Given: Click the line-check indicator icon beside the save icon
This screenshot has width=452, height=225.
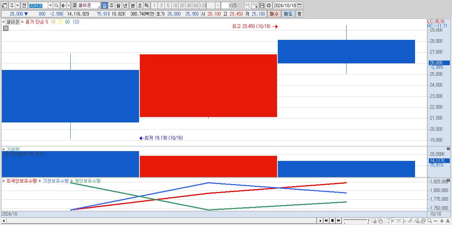Looking at the screenshot, I should (x=255, y=5).
